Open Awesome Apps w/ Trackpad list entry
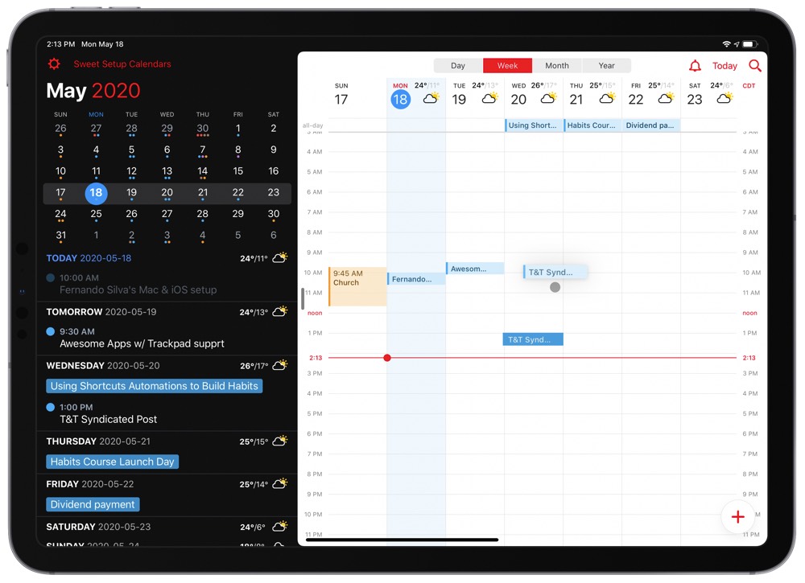805x583 pixels. [142, 343]
